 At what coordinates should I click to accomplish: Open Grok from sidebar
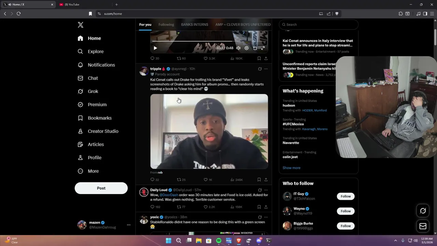click(88, 91)
